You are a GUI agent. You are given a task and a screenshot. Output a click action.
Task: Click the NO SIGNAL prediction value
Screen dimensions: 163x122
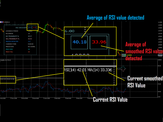pos(32,47)
